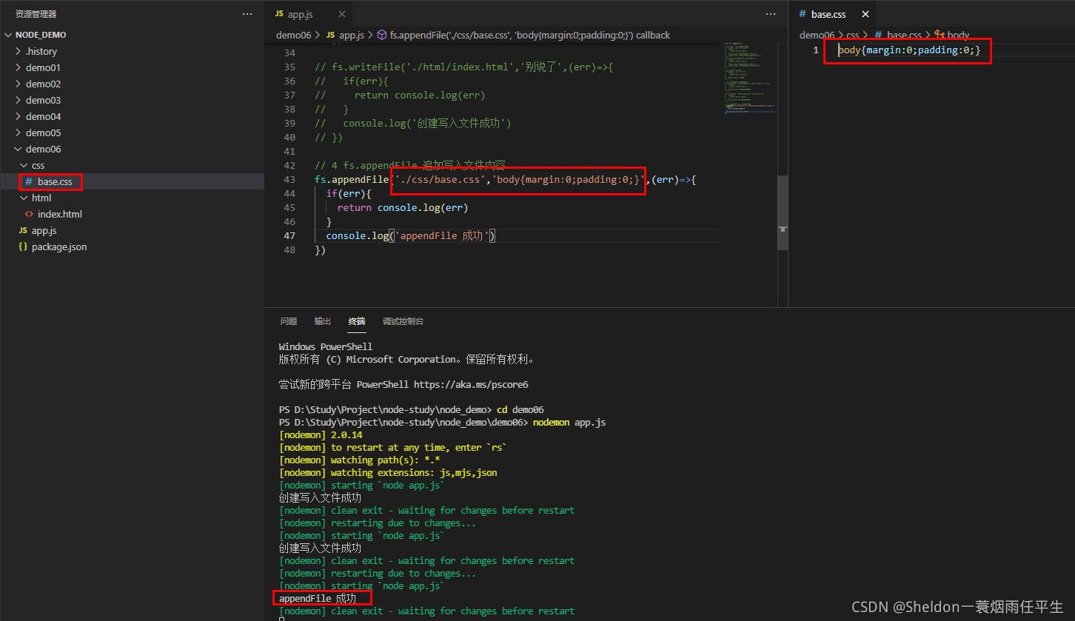
Task: Switch to the 终端 panel tab
Action: pyautogui.click(x=357, y=321)
